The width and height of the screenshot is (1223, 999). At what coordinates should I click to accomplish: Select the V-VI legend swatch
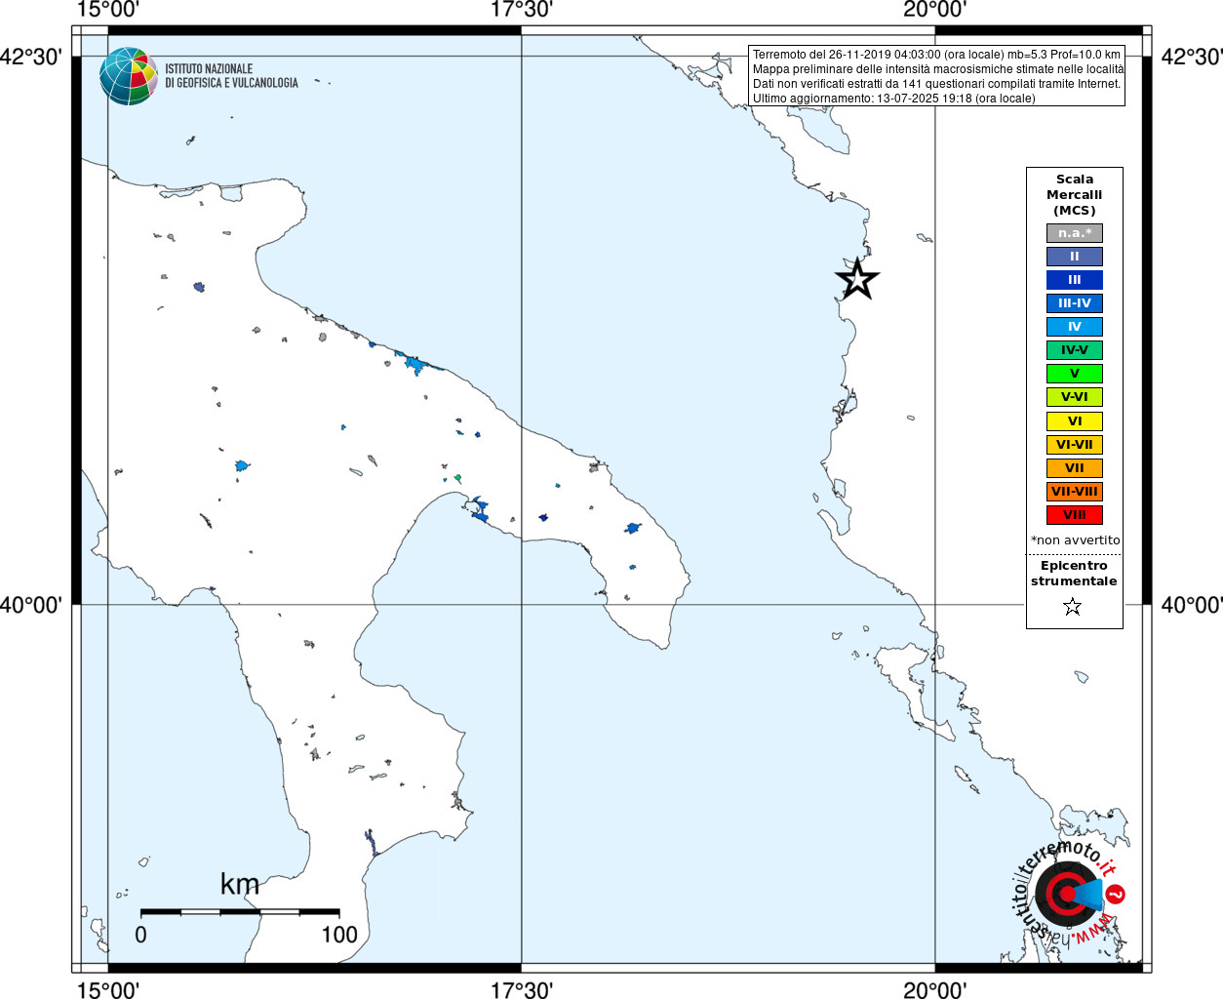click(x=1075, y=397)
